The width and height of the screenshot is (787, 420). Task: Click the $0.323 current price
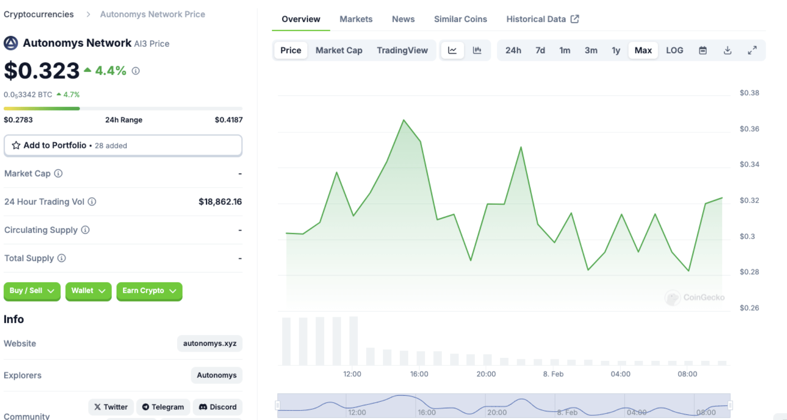coord(42,71)
